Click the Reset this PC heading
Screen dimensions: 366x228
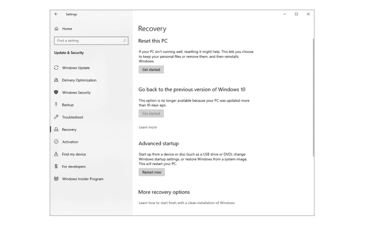tap(153, 41)
